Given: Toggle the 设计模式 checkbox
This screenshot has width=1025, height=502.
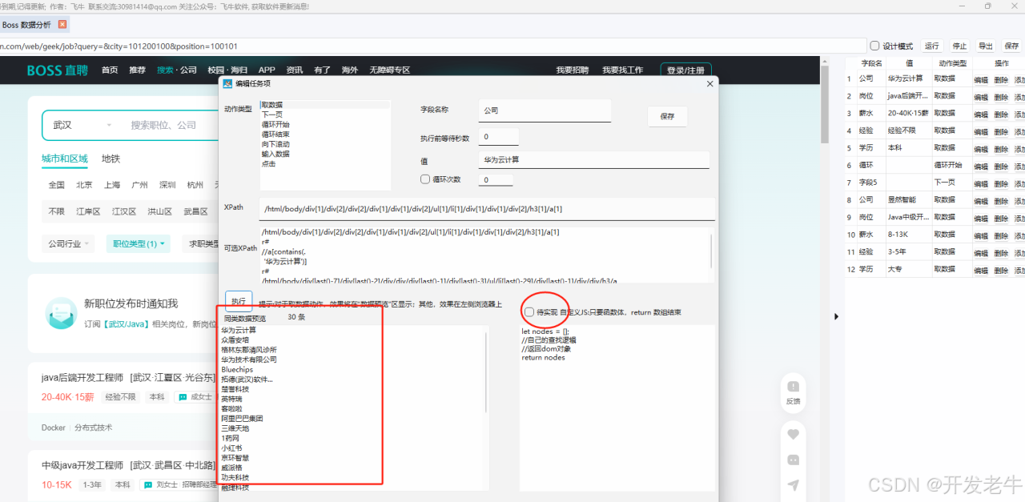Looking at the screenshot, I should coord(874,46).
